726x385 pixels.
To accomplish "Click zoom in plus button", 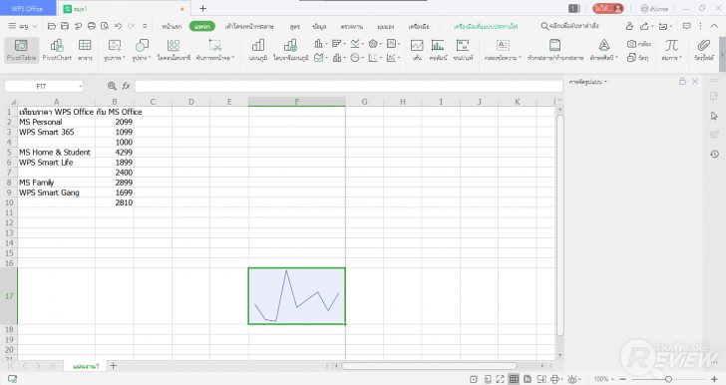I will [x=714, y=379].
